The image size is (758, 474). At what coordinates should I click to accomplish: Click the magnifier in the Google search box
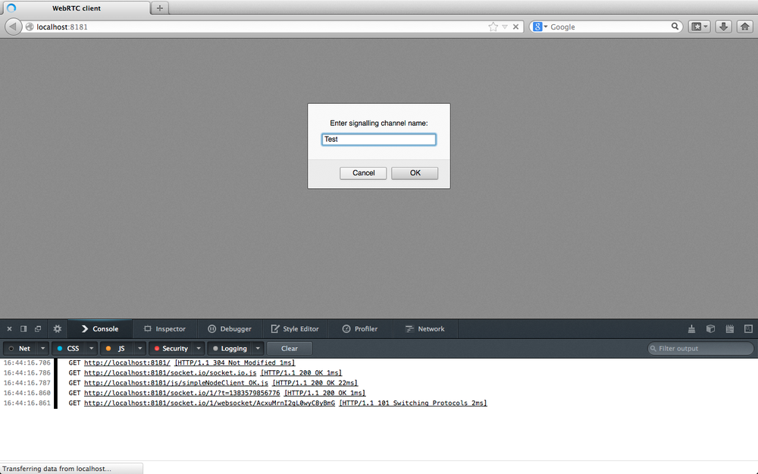(x=675, y=26)
